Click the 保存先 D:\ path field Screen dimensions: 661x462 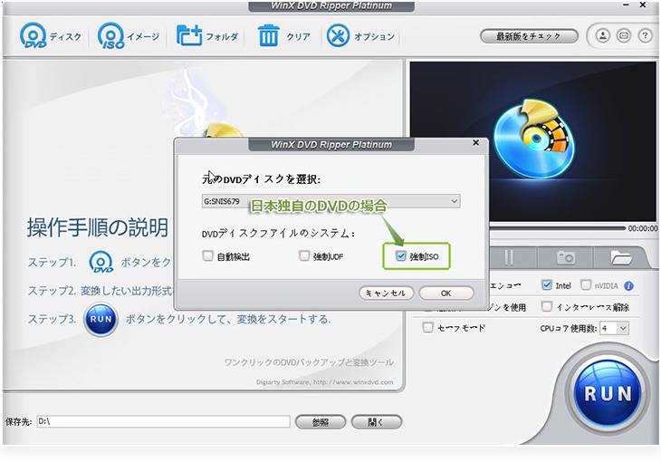click(164, 421)
